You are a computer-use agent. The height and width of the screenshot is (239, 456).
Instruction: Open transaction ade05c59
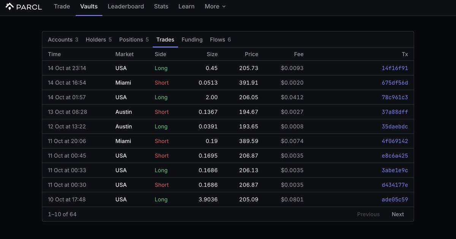[395, 199]
